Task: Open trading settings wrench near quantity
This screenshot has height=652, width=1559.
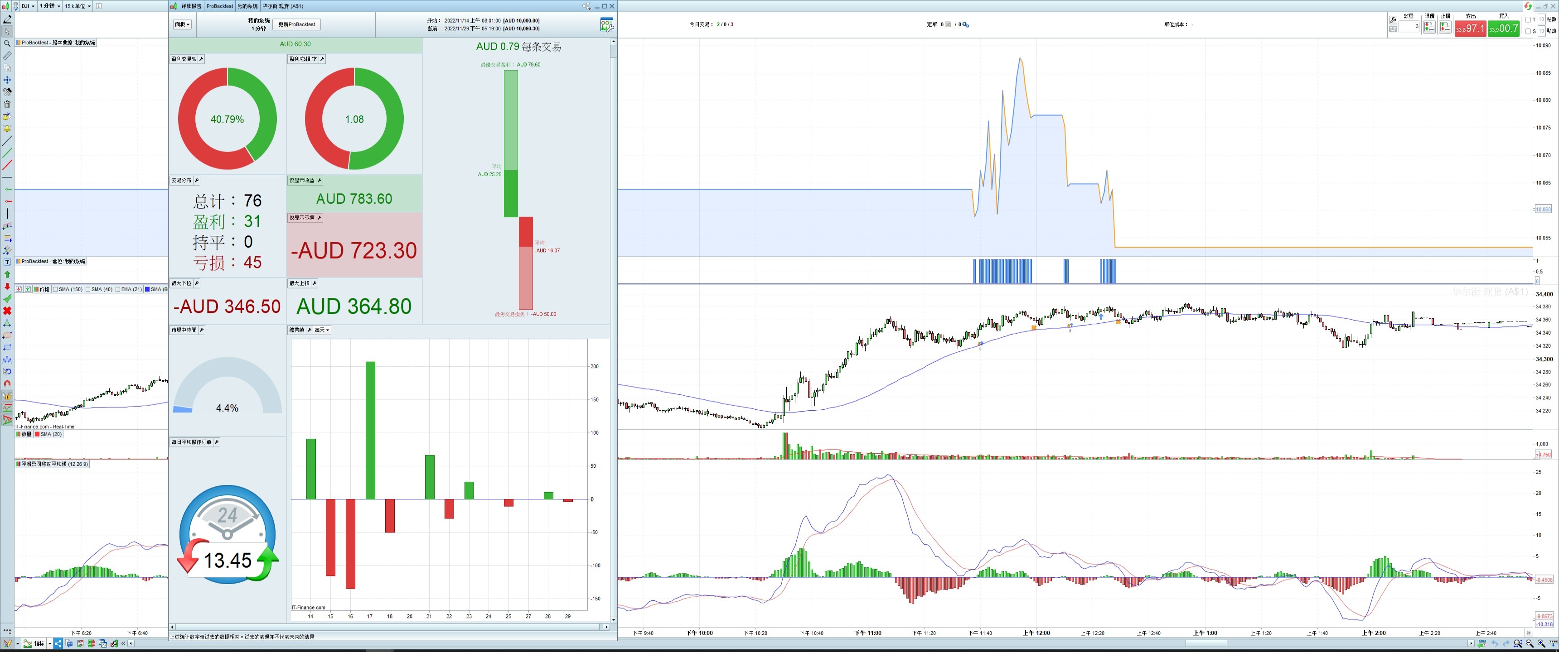Action: click(1393, 20)
